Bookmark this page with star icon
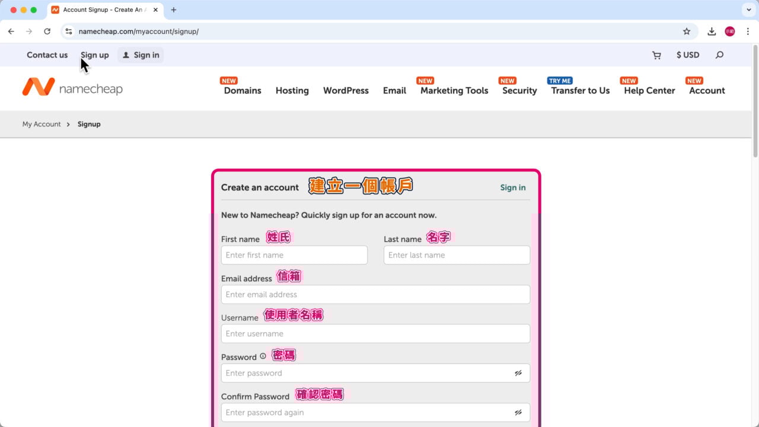Image resolution: width=759 pixels, height=427 pixels. [x=687, y=31]
